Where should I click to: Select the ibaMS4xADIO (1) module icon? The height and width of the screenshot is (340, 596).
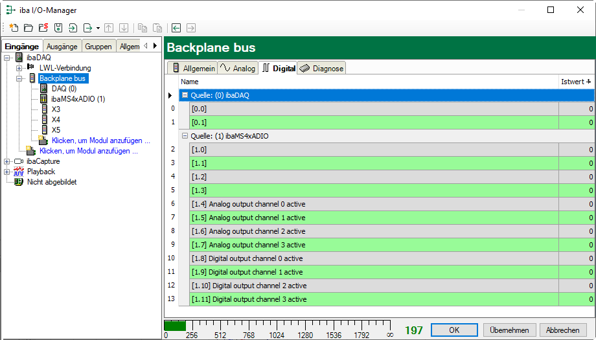[x=43, y=99]
